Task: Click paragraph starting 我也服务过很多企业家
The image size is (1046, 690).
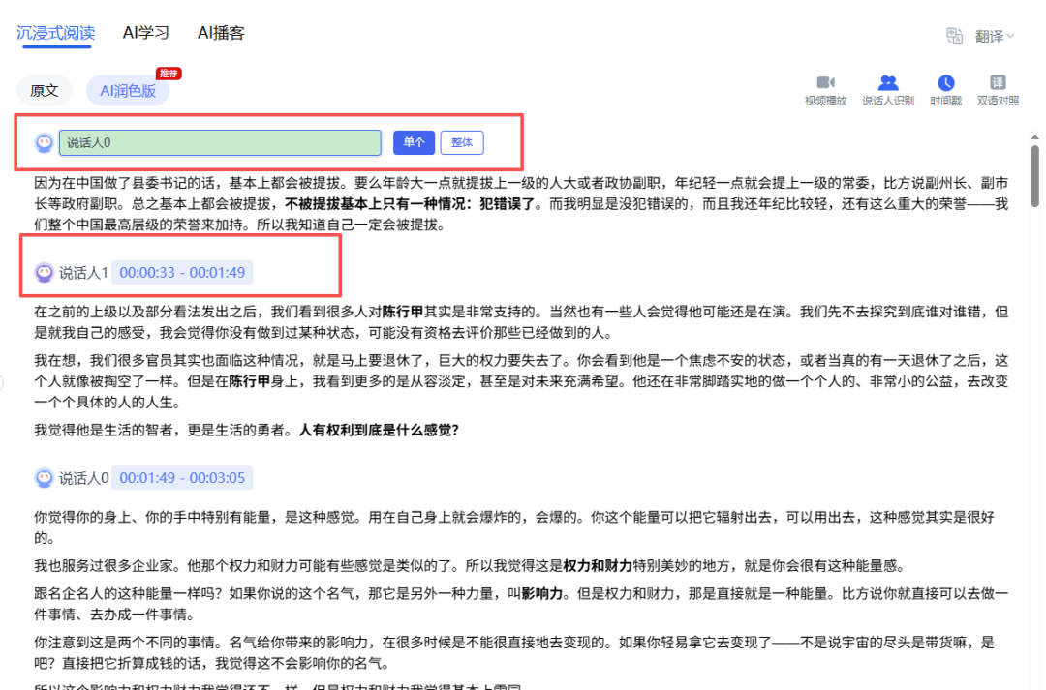Action: pos(471,566)
